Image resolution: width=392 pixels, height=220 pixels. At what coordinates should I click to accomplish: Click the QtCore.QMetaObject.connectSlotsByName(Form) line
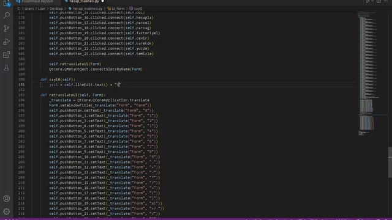(x=96, y=69)
